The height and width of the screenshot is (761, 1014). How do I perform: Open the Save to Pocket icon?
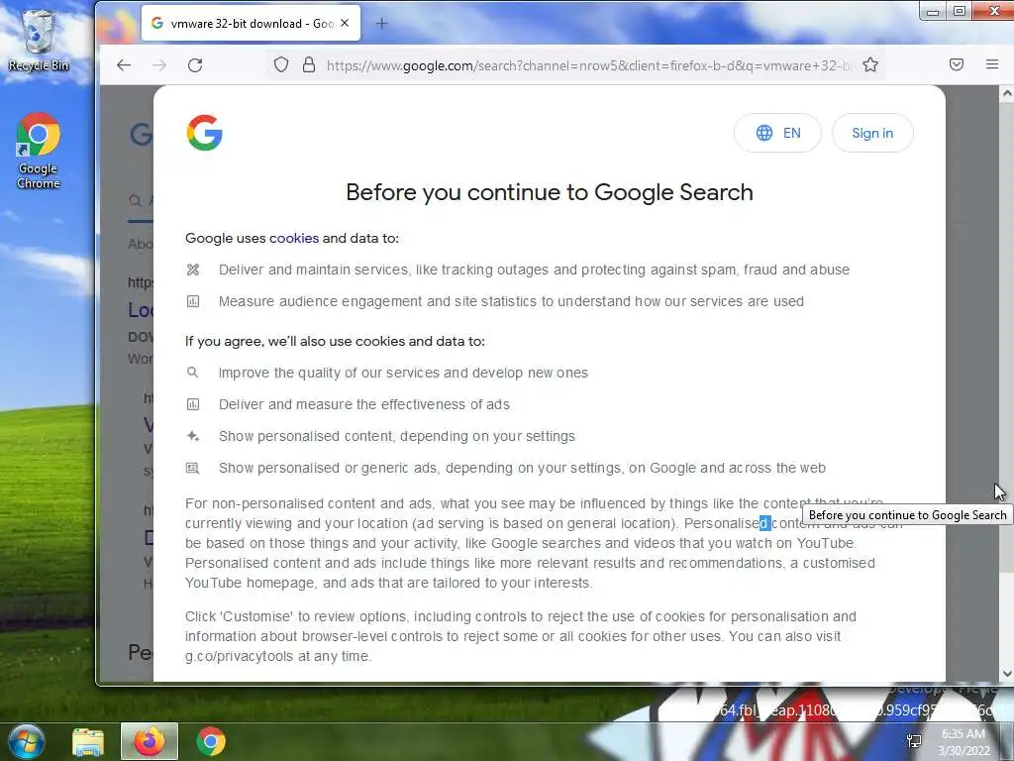(957, 64)
